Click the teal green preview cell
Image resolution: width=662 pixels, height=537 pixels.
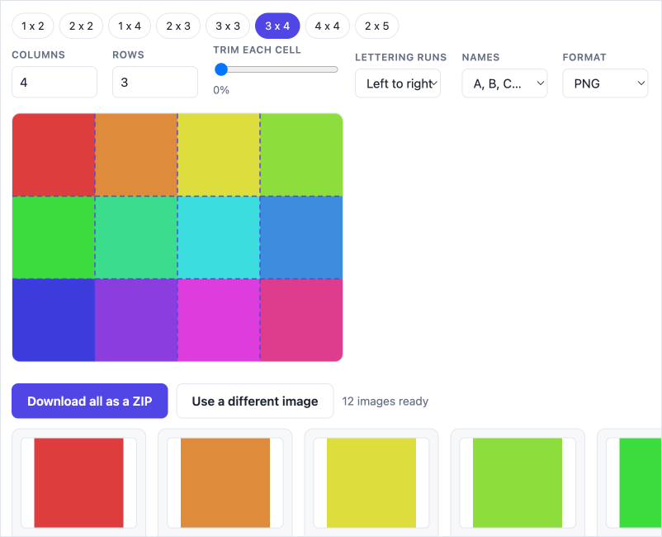pos(136,237)
